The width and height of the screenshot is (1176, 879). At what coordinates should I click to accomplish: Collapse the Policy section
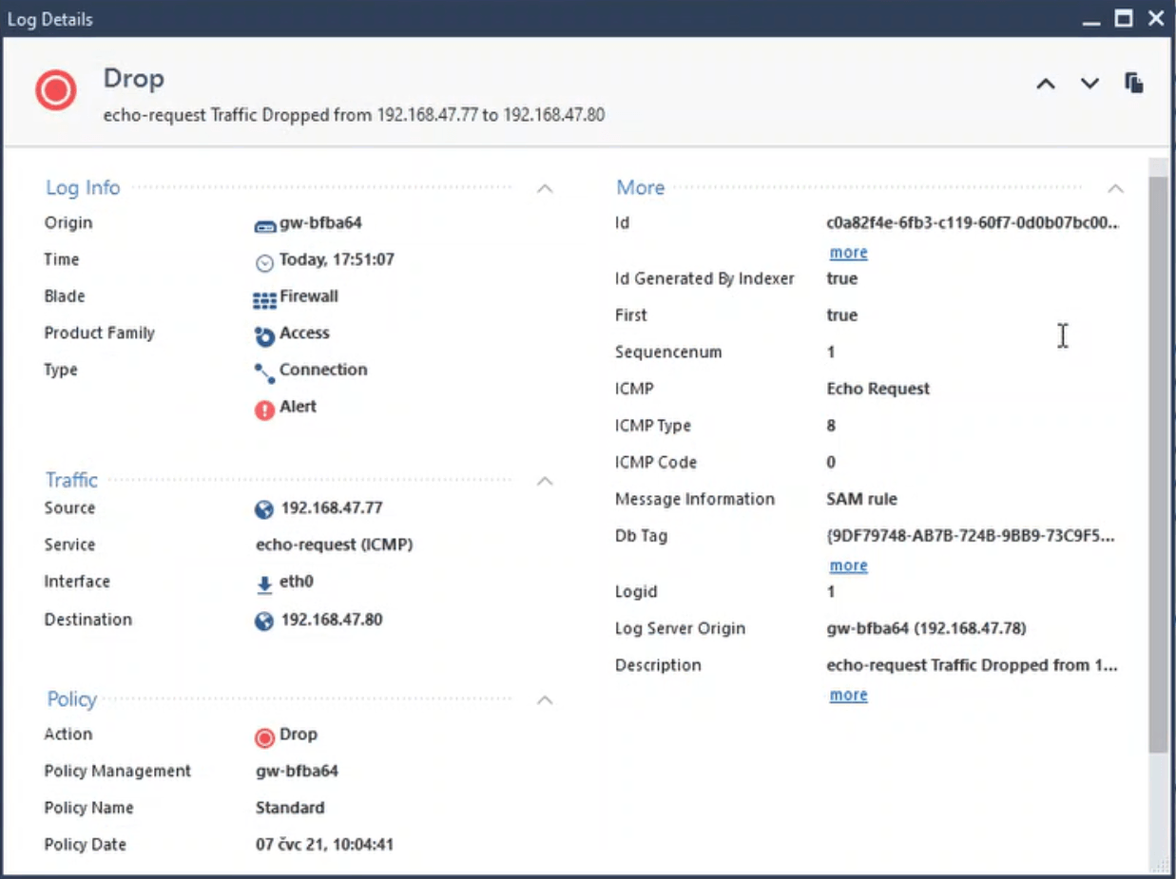point(545,700)
